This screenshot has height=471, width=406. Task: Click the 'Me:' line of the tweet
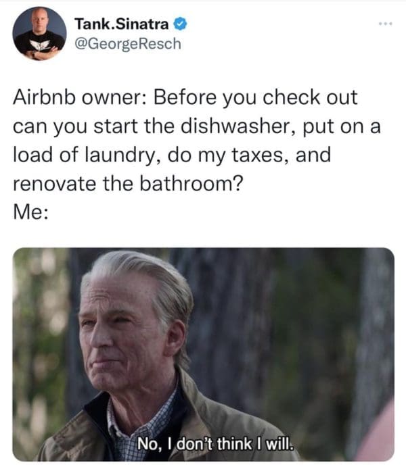pos(30,212)
